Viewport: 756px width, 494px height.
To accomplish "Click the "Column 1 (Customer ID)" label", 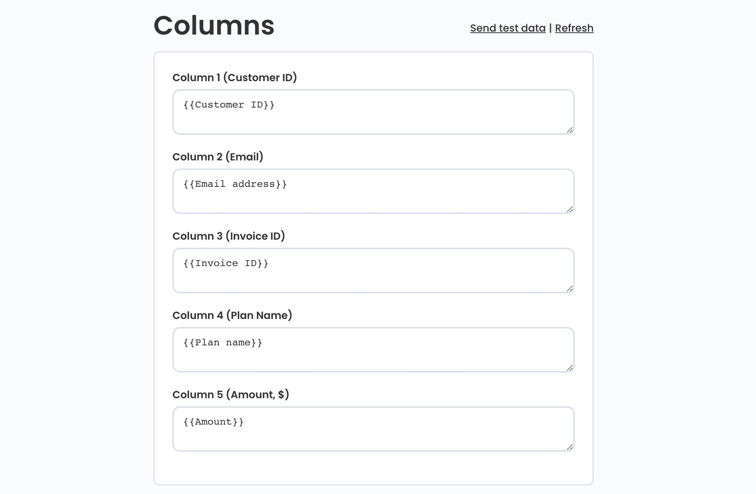I will (234, 77).
